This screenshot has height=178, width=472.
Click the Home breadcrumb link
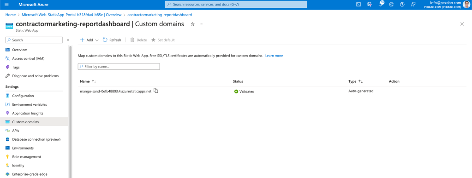coord(11,14)
